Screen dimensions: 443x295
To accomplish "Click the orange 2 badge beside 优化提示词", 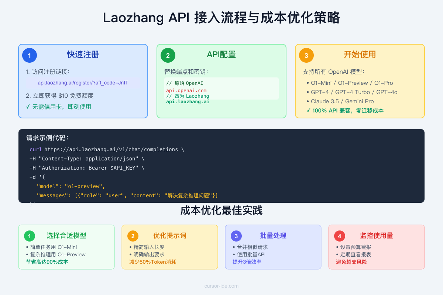I will pos(133,236).
